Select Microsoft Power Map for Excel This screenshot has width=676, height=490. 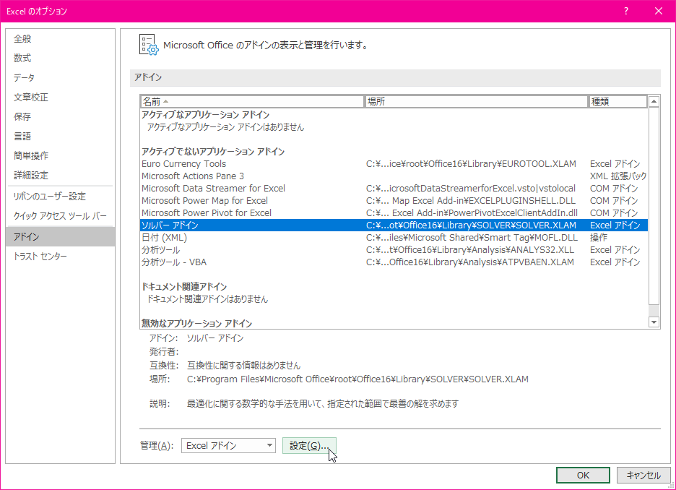(x=394, y=201)
